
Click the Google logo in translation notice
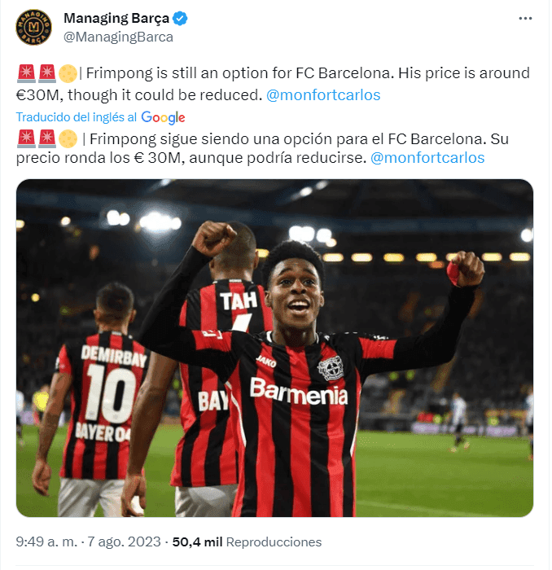pyautogui.click(x=163, y=117)
